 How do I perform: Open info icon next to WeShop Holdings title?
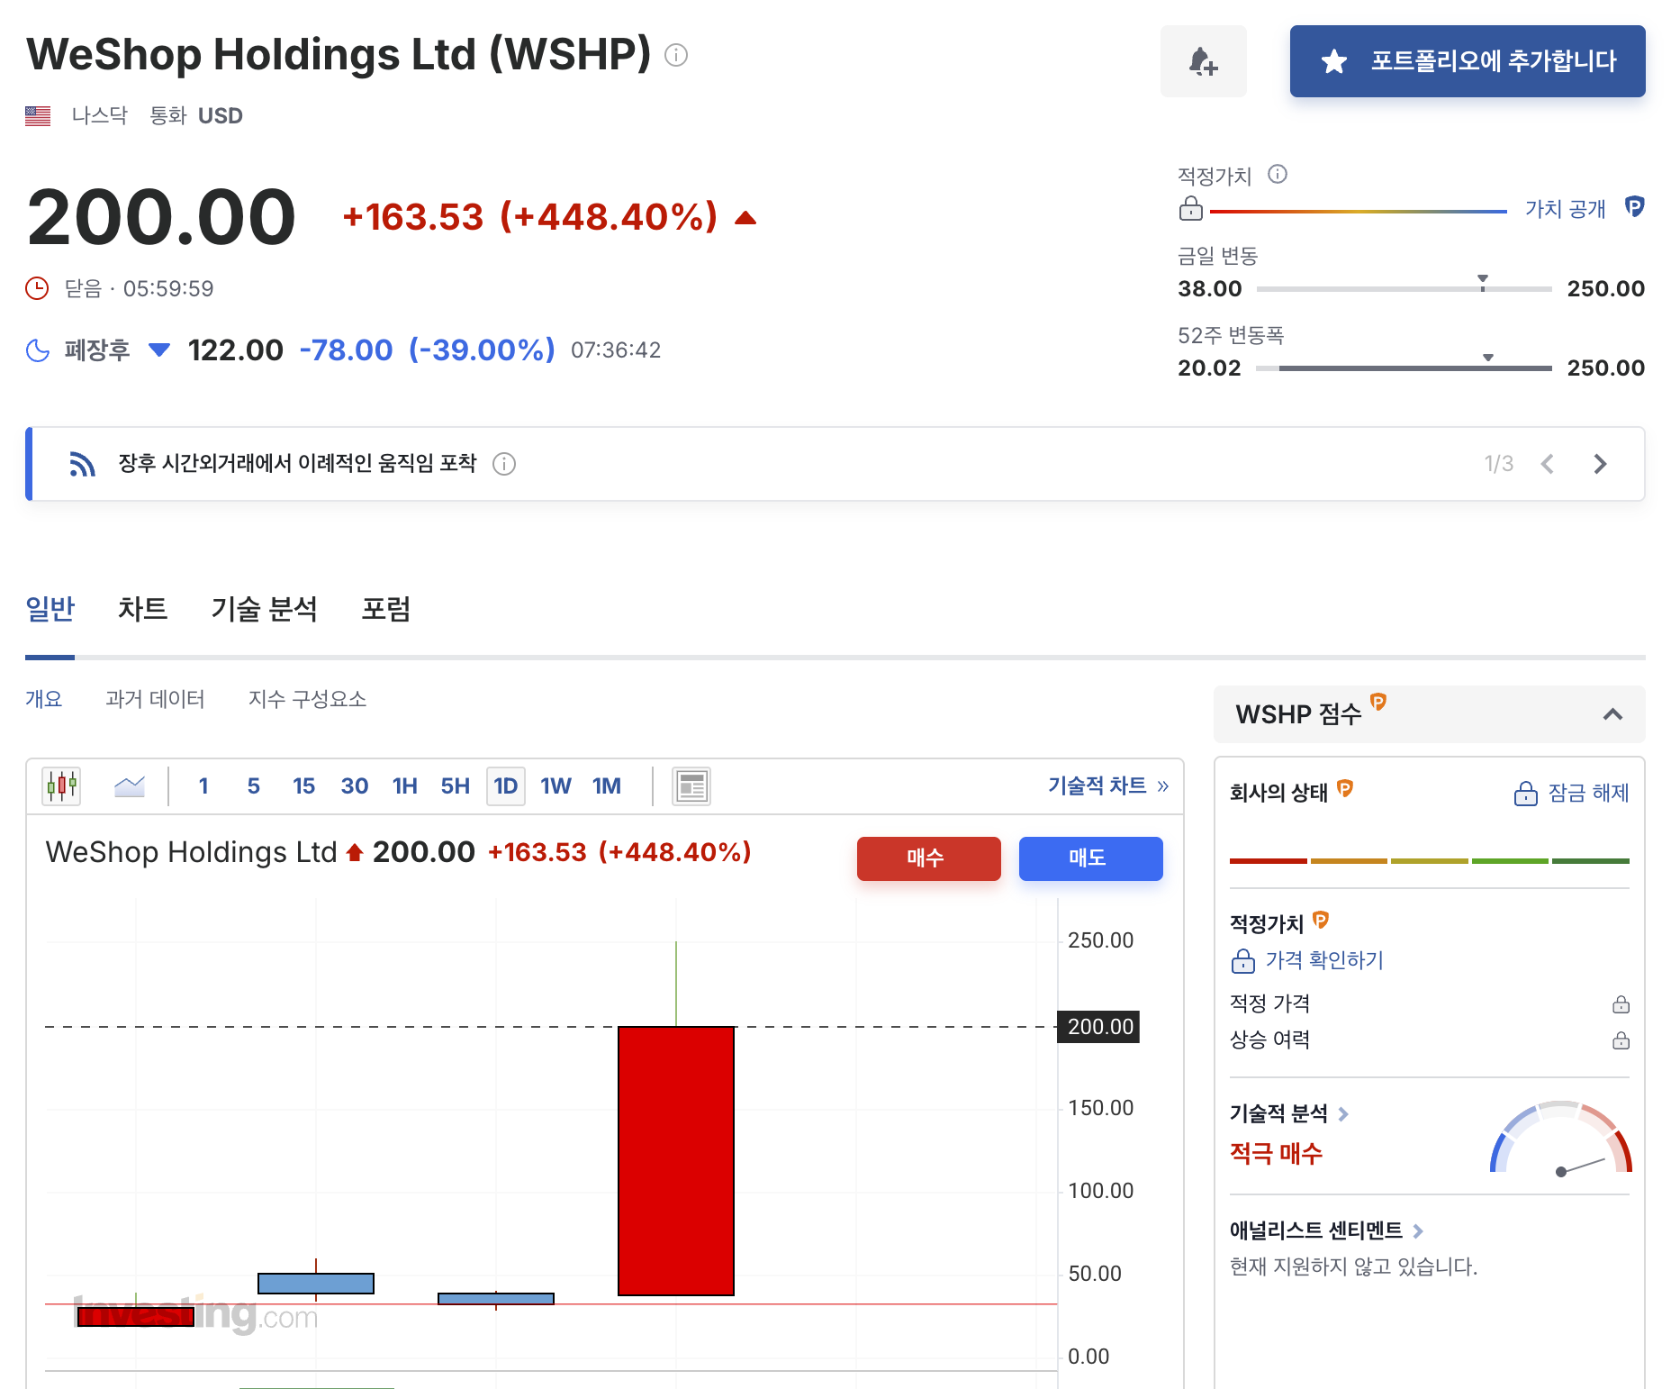(x=676, y=56)
